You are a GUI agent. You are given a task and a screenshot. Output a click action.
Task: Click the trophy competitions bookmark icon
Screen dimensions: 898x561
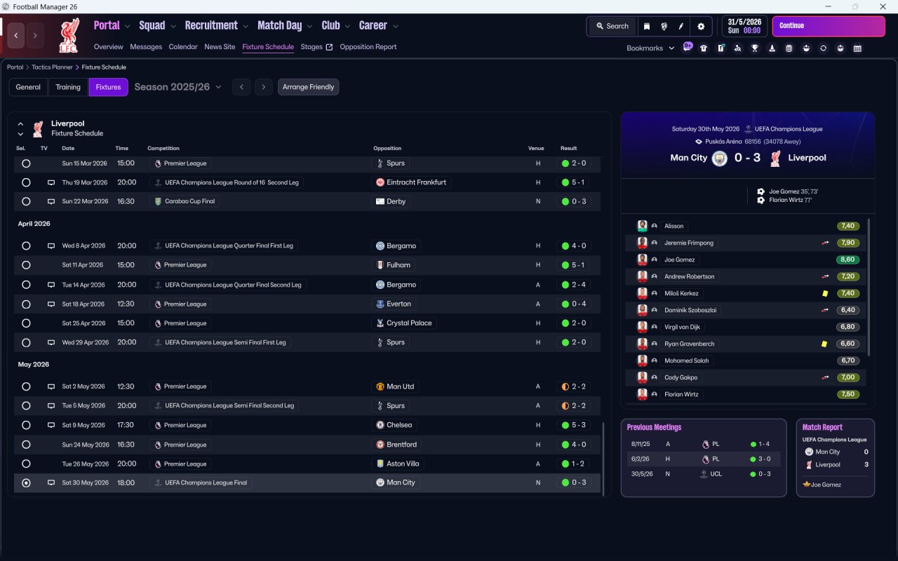(x=755, y=48)
